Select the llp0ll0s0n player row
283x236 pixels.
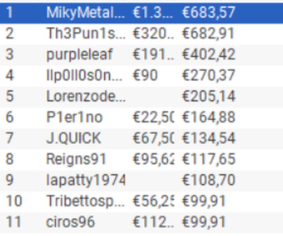[141, 75]
